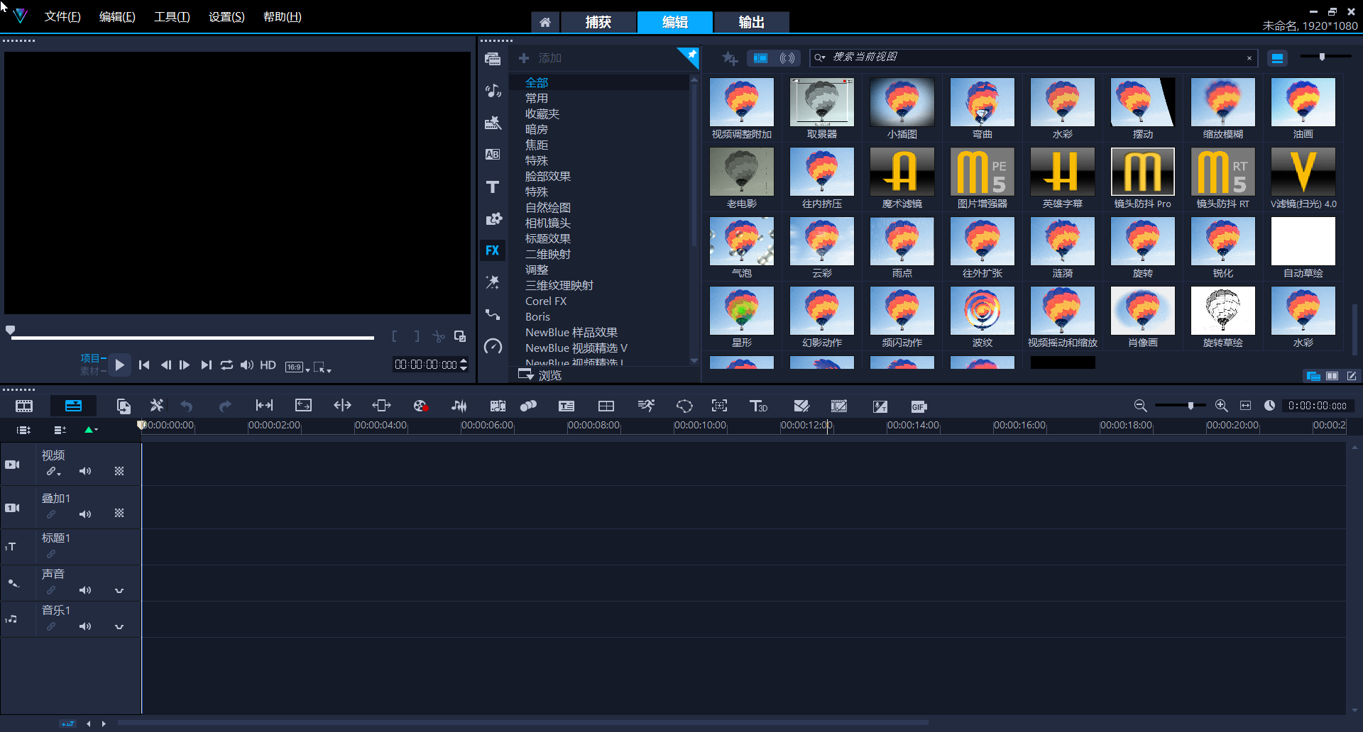The image size is (1363, 732).
Task: Open ripple editing dropdown on 视频 track
Action: (x=54, y=472)
